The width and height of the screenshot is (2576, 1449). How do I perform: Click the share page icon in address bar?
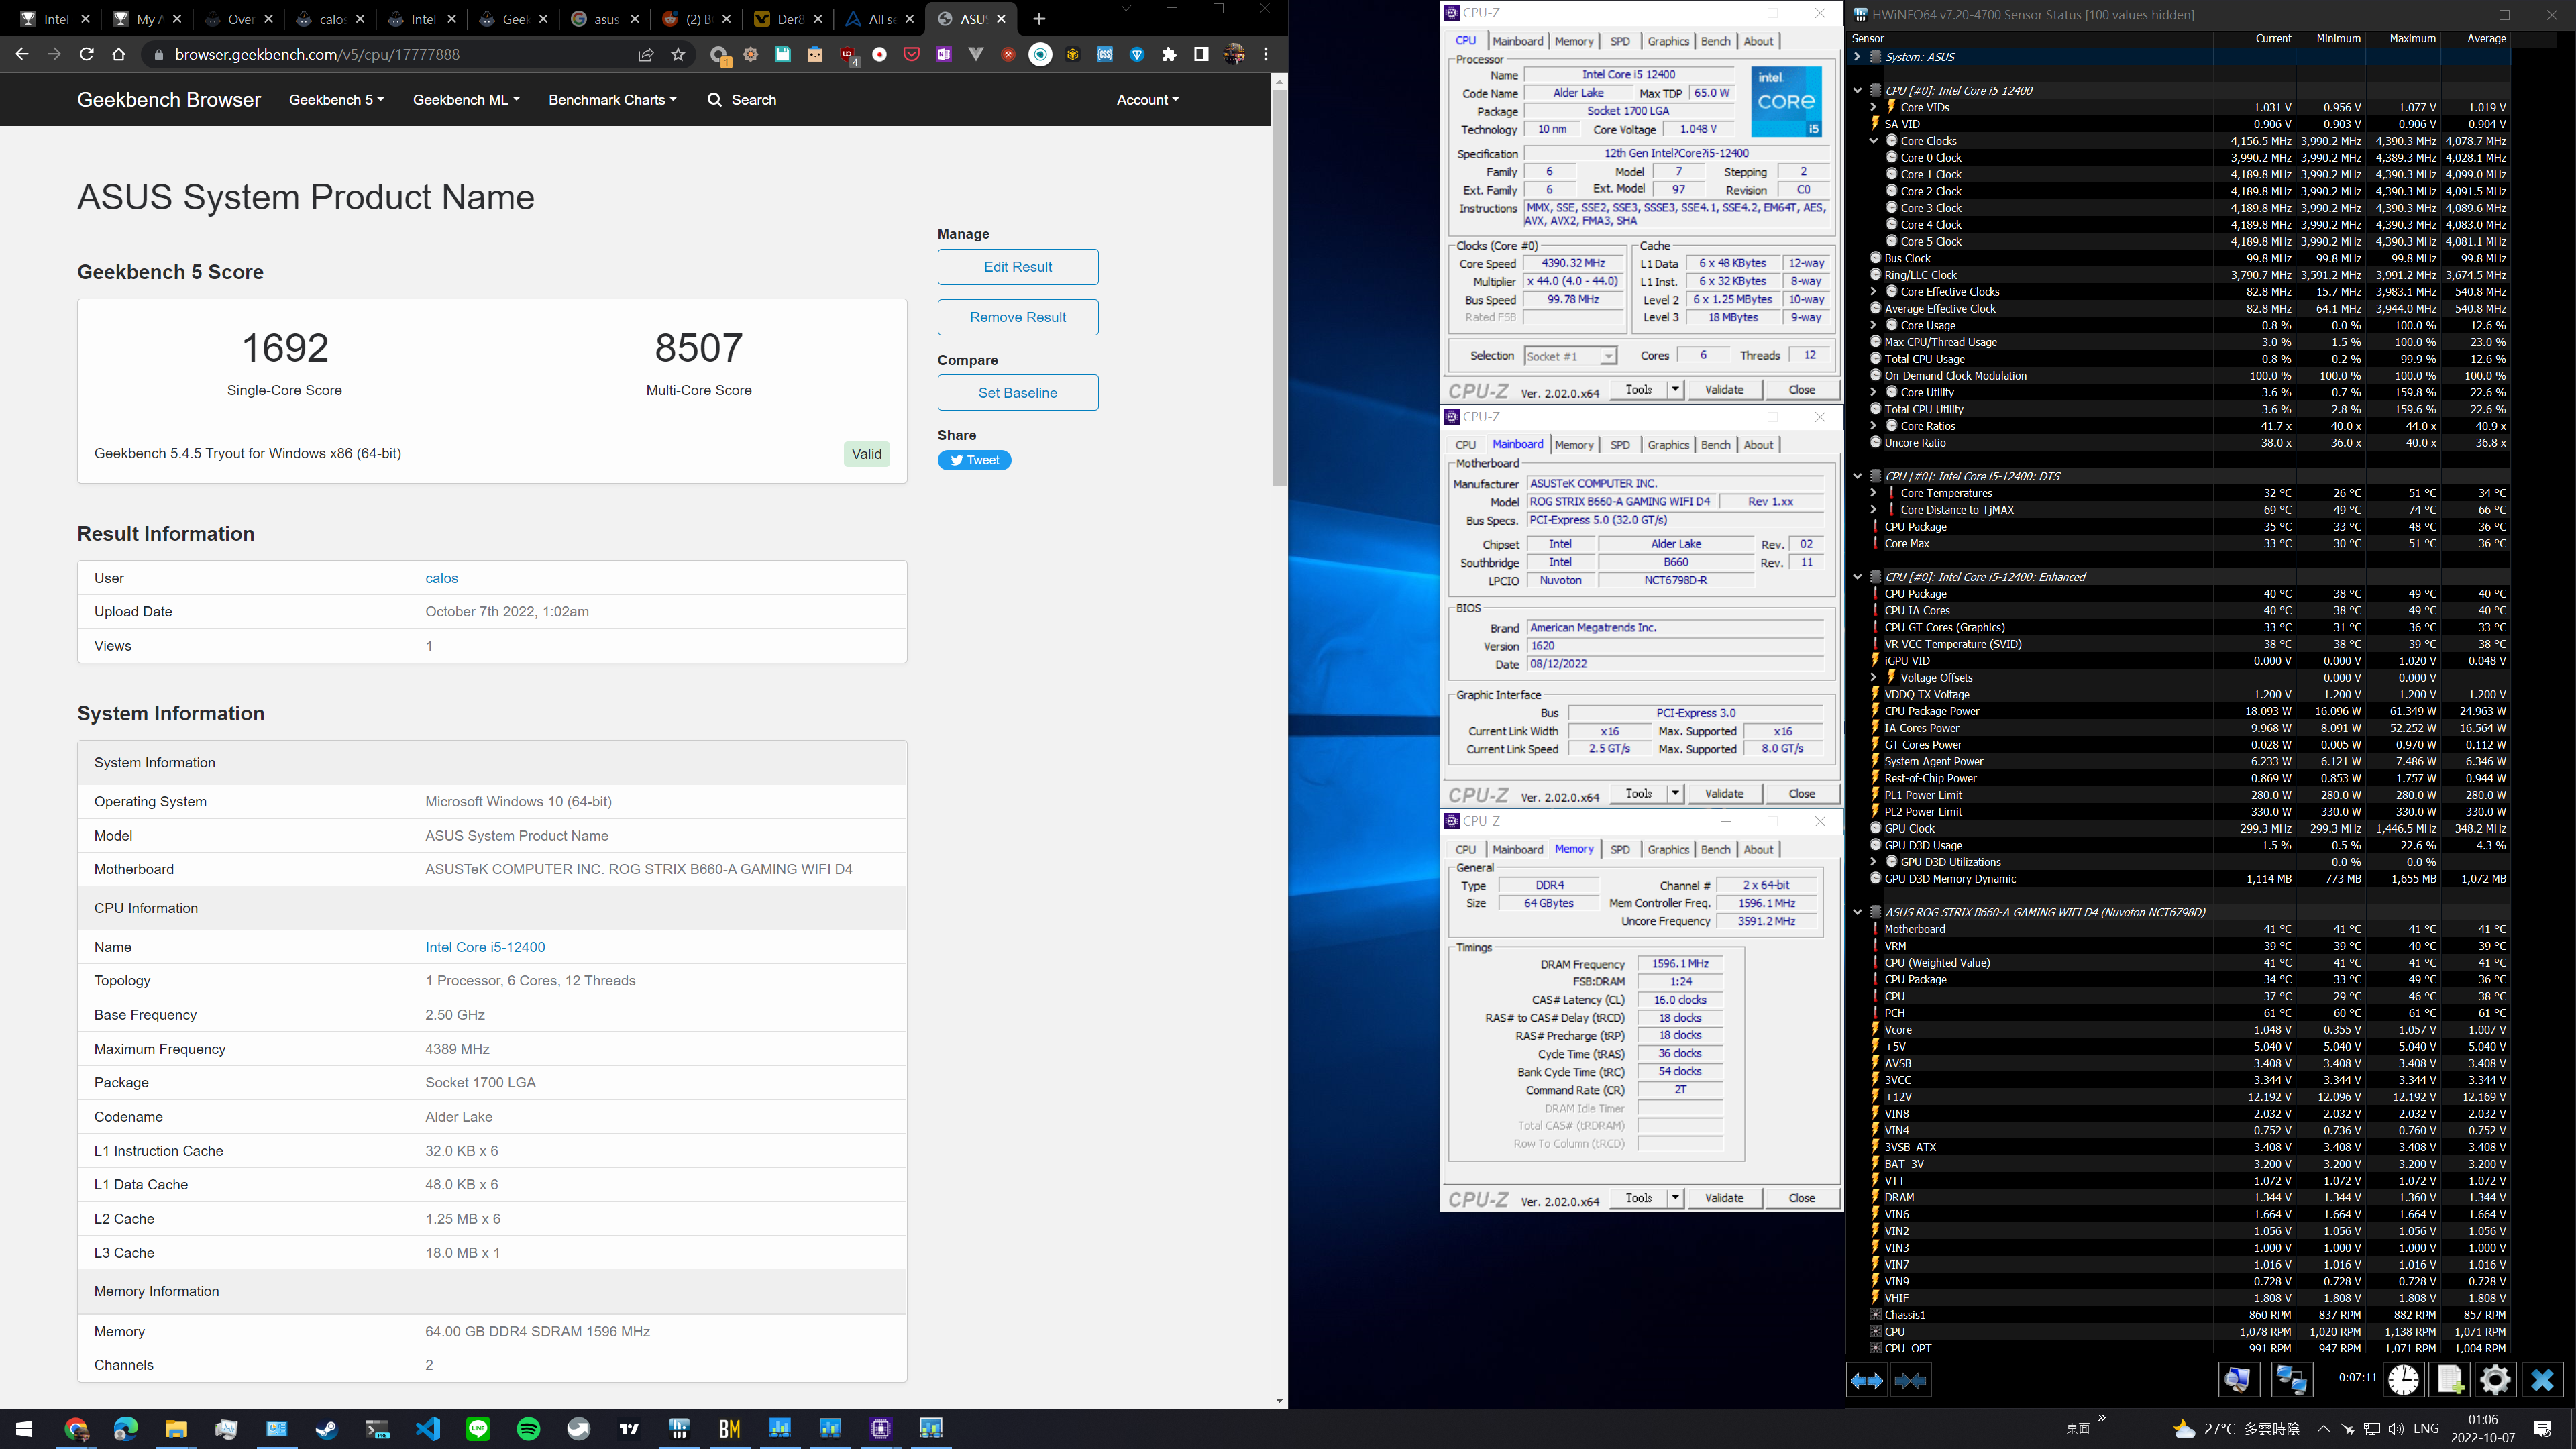pos(646,55)
